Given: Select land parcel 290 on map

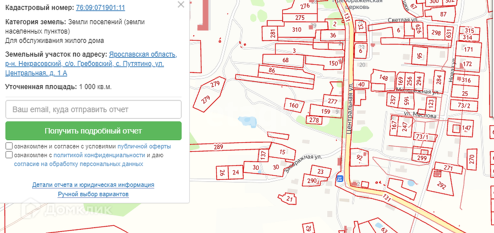Looking at the screenshot, I should (311, 181).
